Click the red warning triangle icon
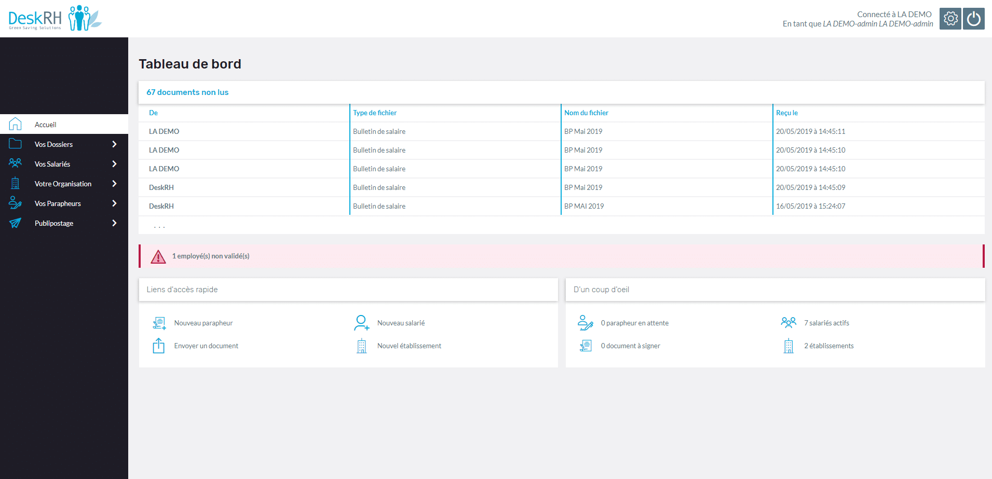The height and width of the screenshot is (479, 992). pyautogui.click(x=158, y=256)
